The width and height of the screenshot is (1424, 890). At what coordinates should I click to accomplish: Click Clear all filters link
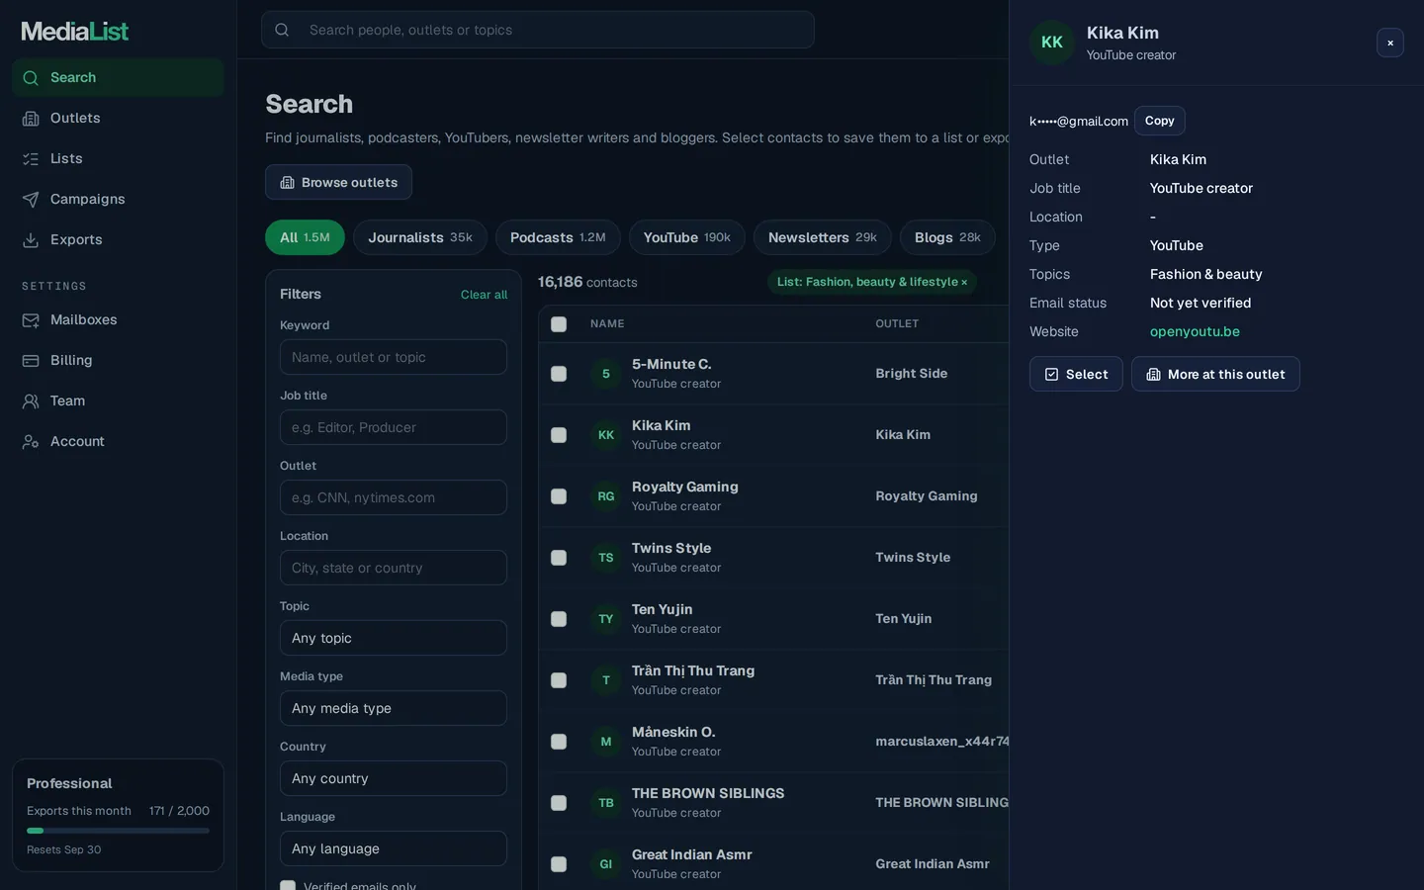click(x=484, y=295)
